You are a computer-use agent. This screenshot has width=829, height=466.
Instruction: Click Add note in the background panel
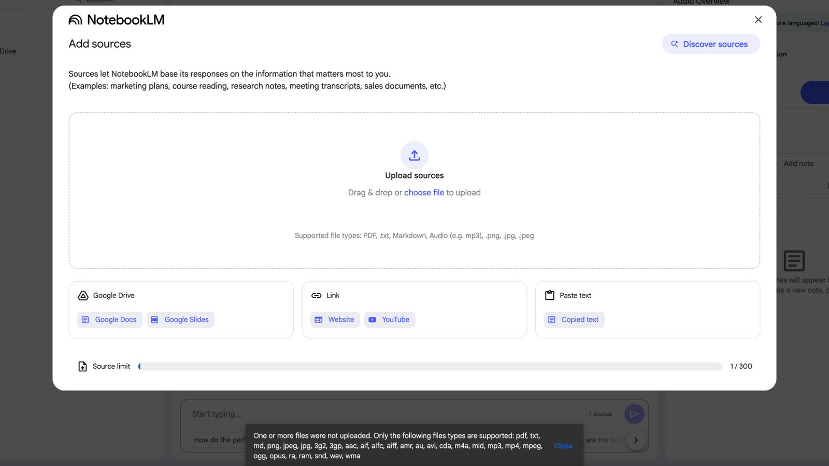click(x=798, y=163)
